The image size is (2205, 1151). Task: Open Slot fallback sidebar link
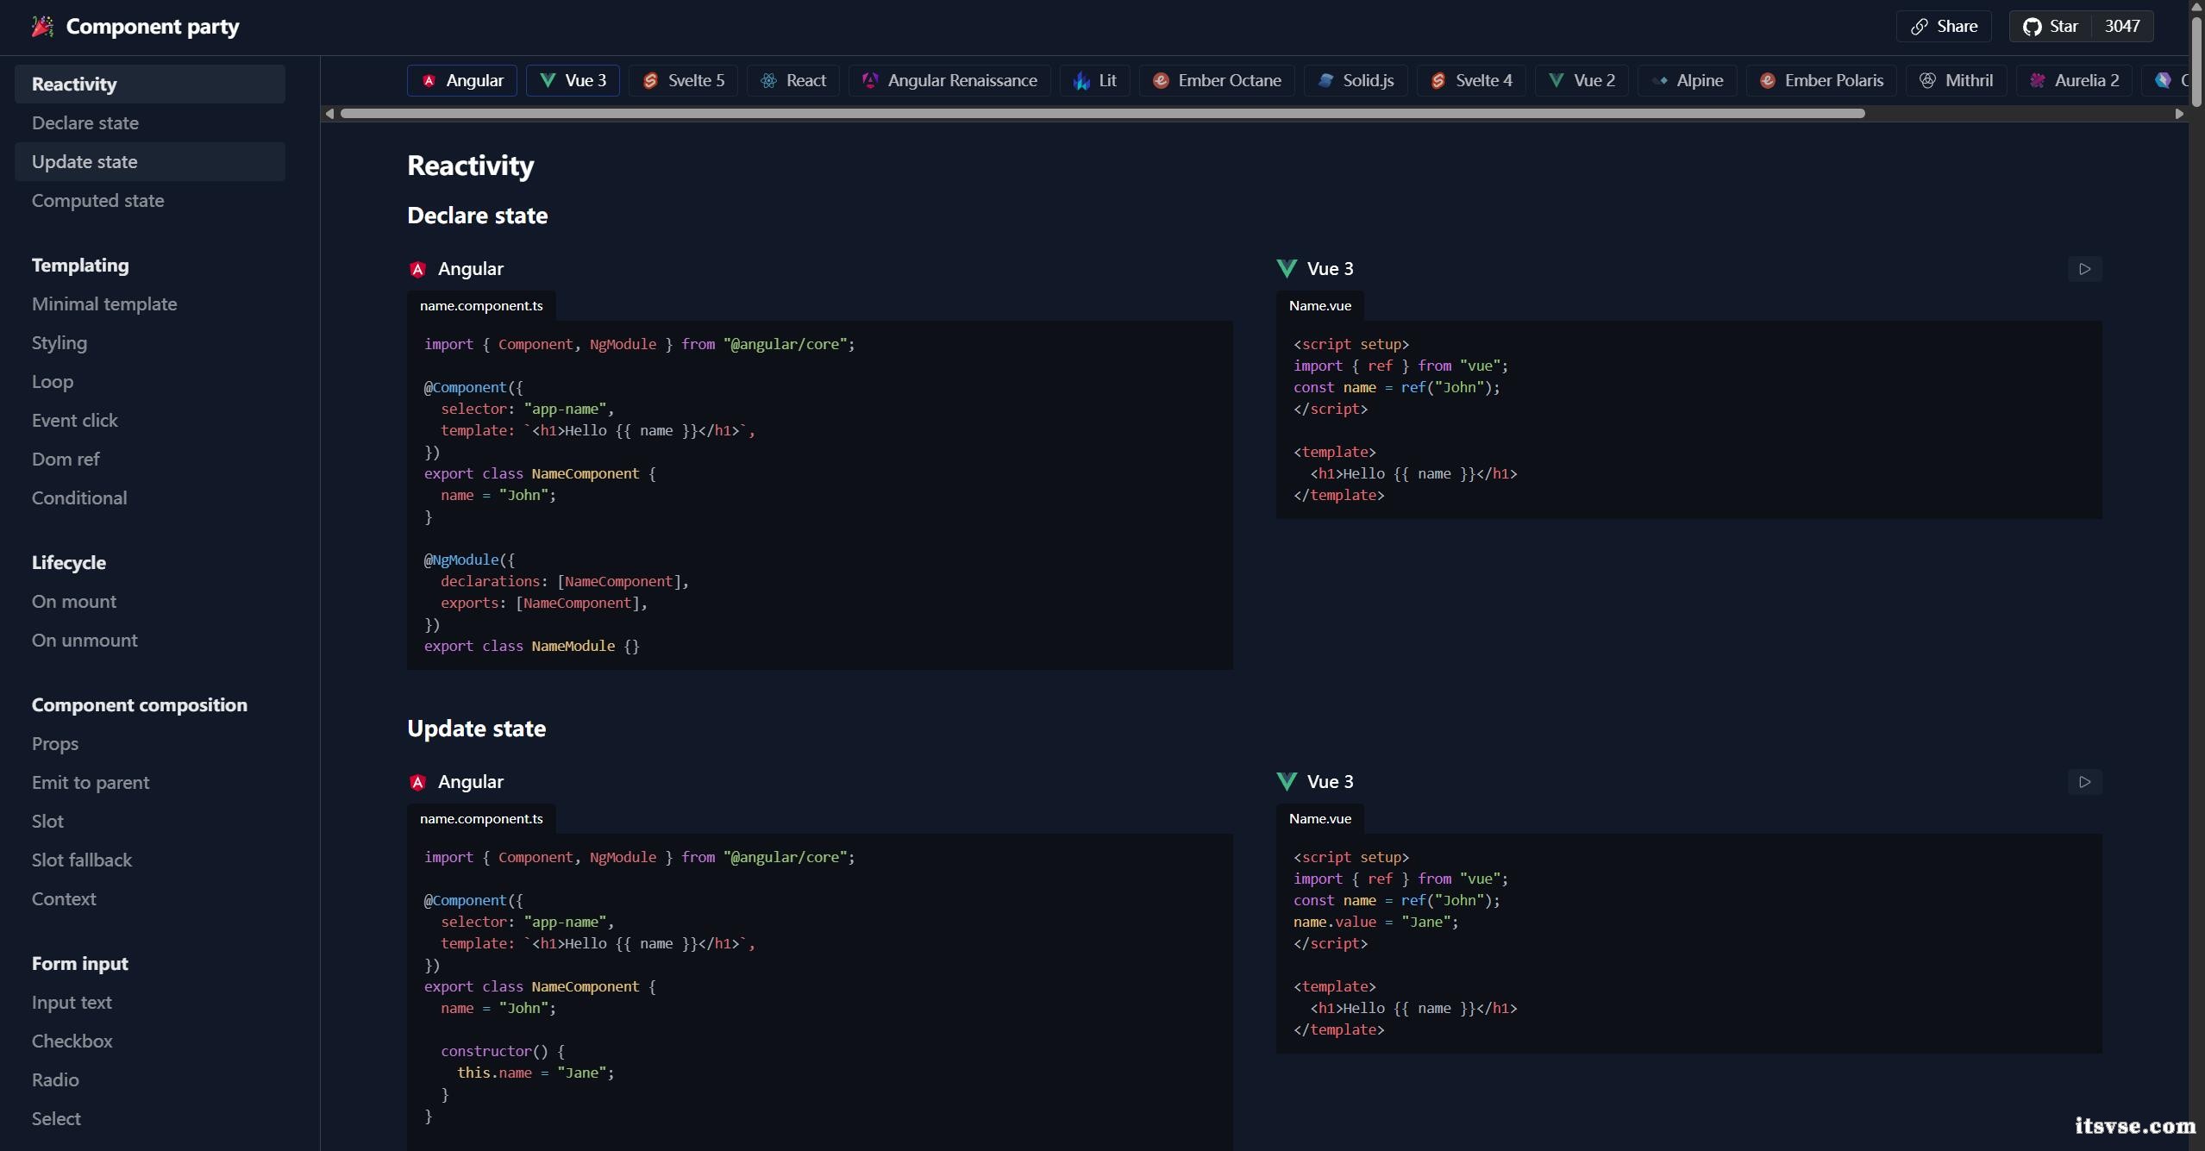coord(82,860)
